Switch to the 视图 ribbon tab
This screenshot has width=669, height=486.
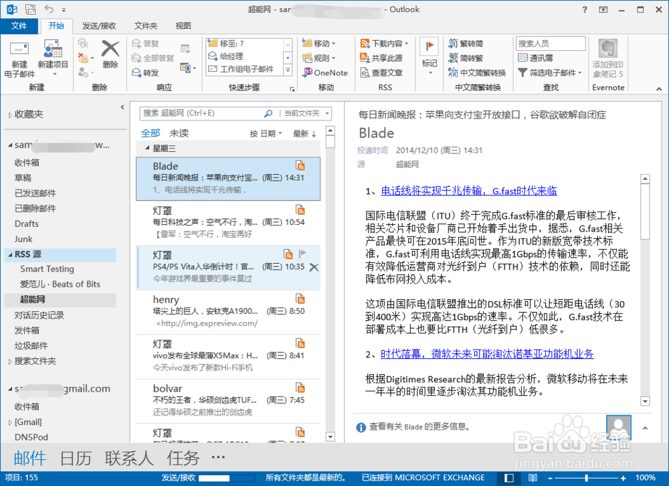click(x=183, y=25)
